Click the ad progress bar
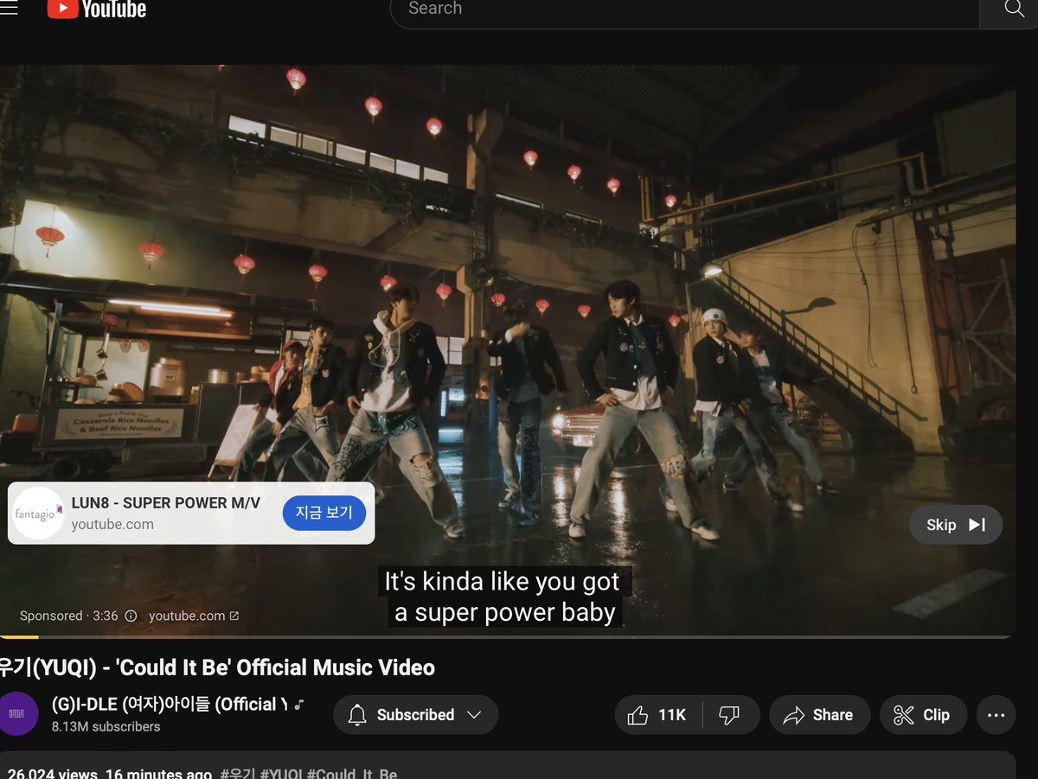 506,636
